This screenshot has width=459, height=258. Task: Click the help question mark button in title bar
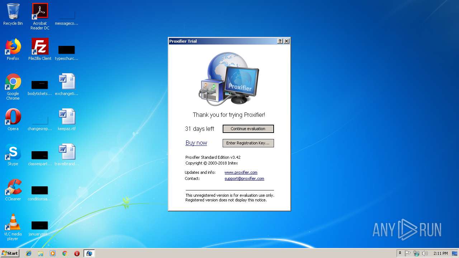280,41
